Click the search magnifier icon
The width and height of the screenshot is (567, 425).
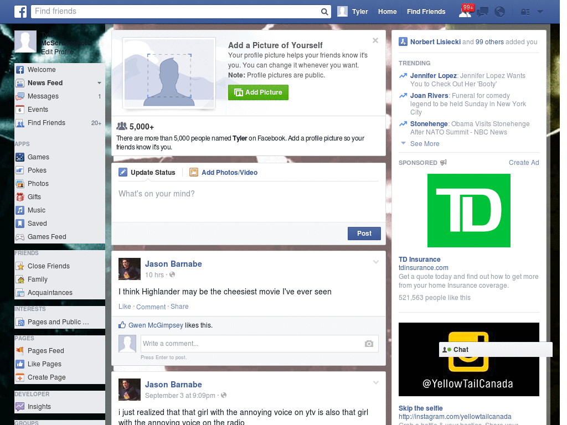pyautogui.click(x=324, y=12)
